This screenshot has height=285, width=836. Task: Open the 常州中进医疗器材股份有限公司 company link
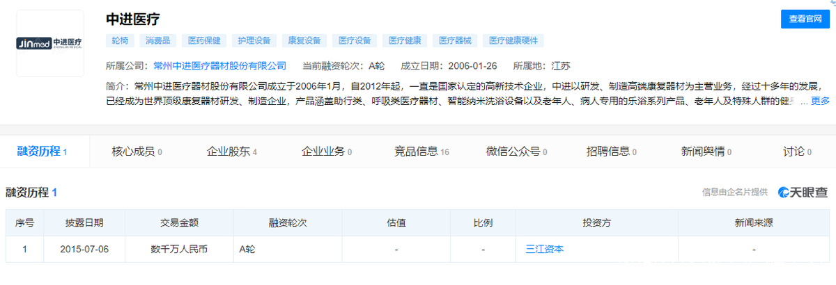(219, 66)
